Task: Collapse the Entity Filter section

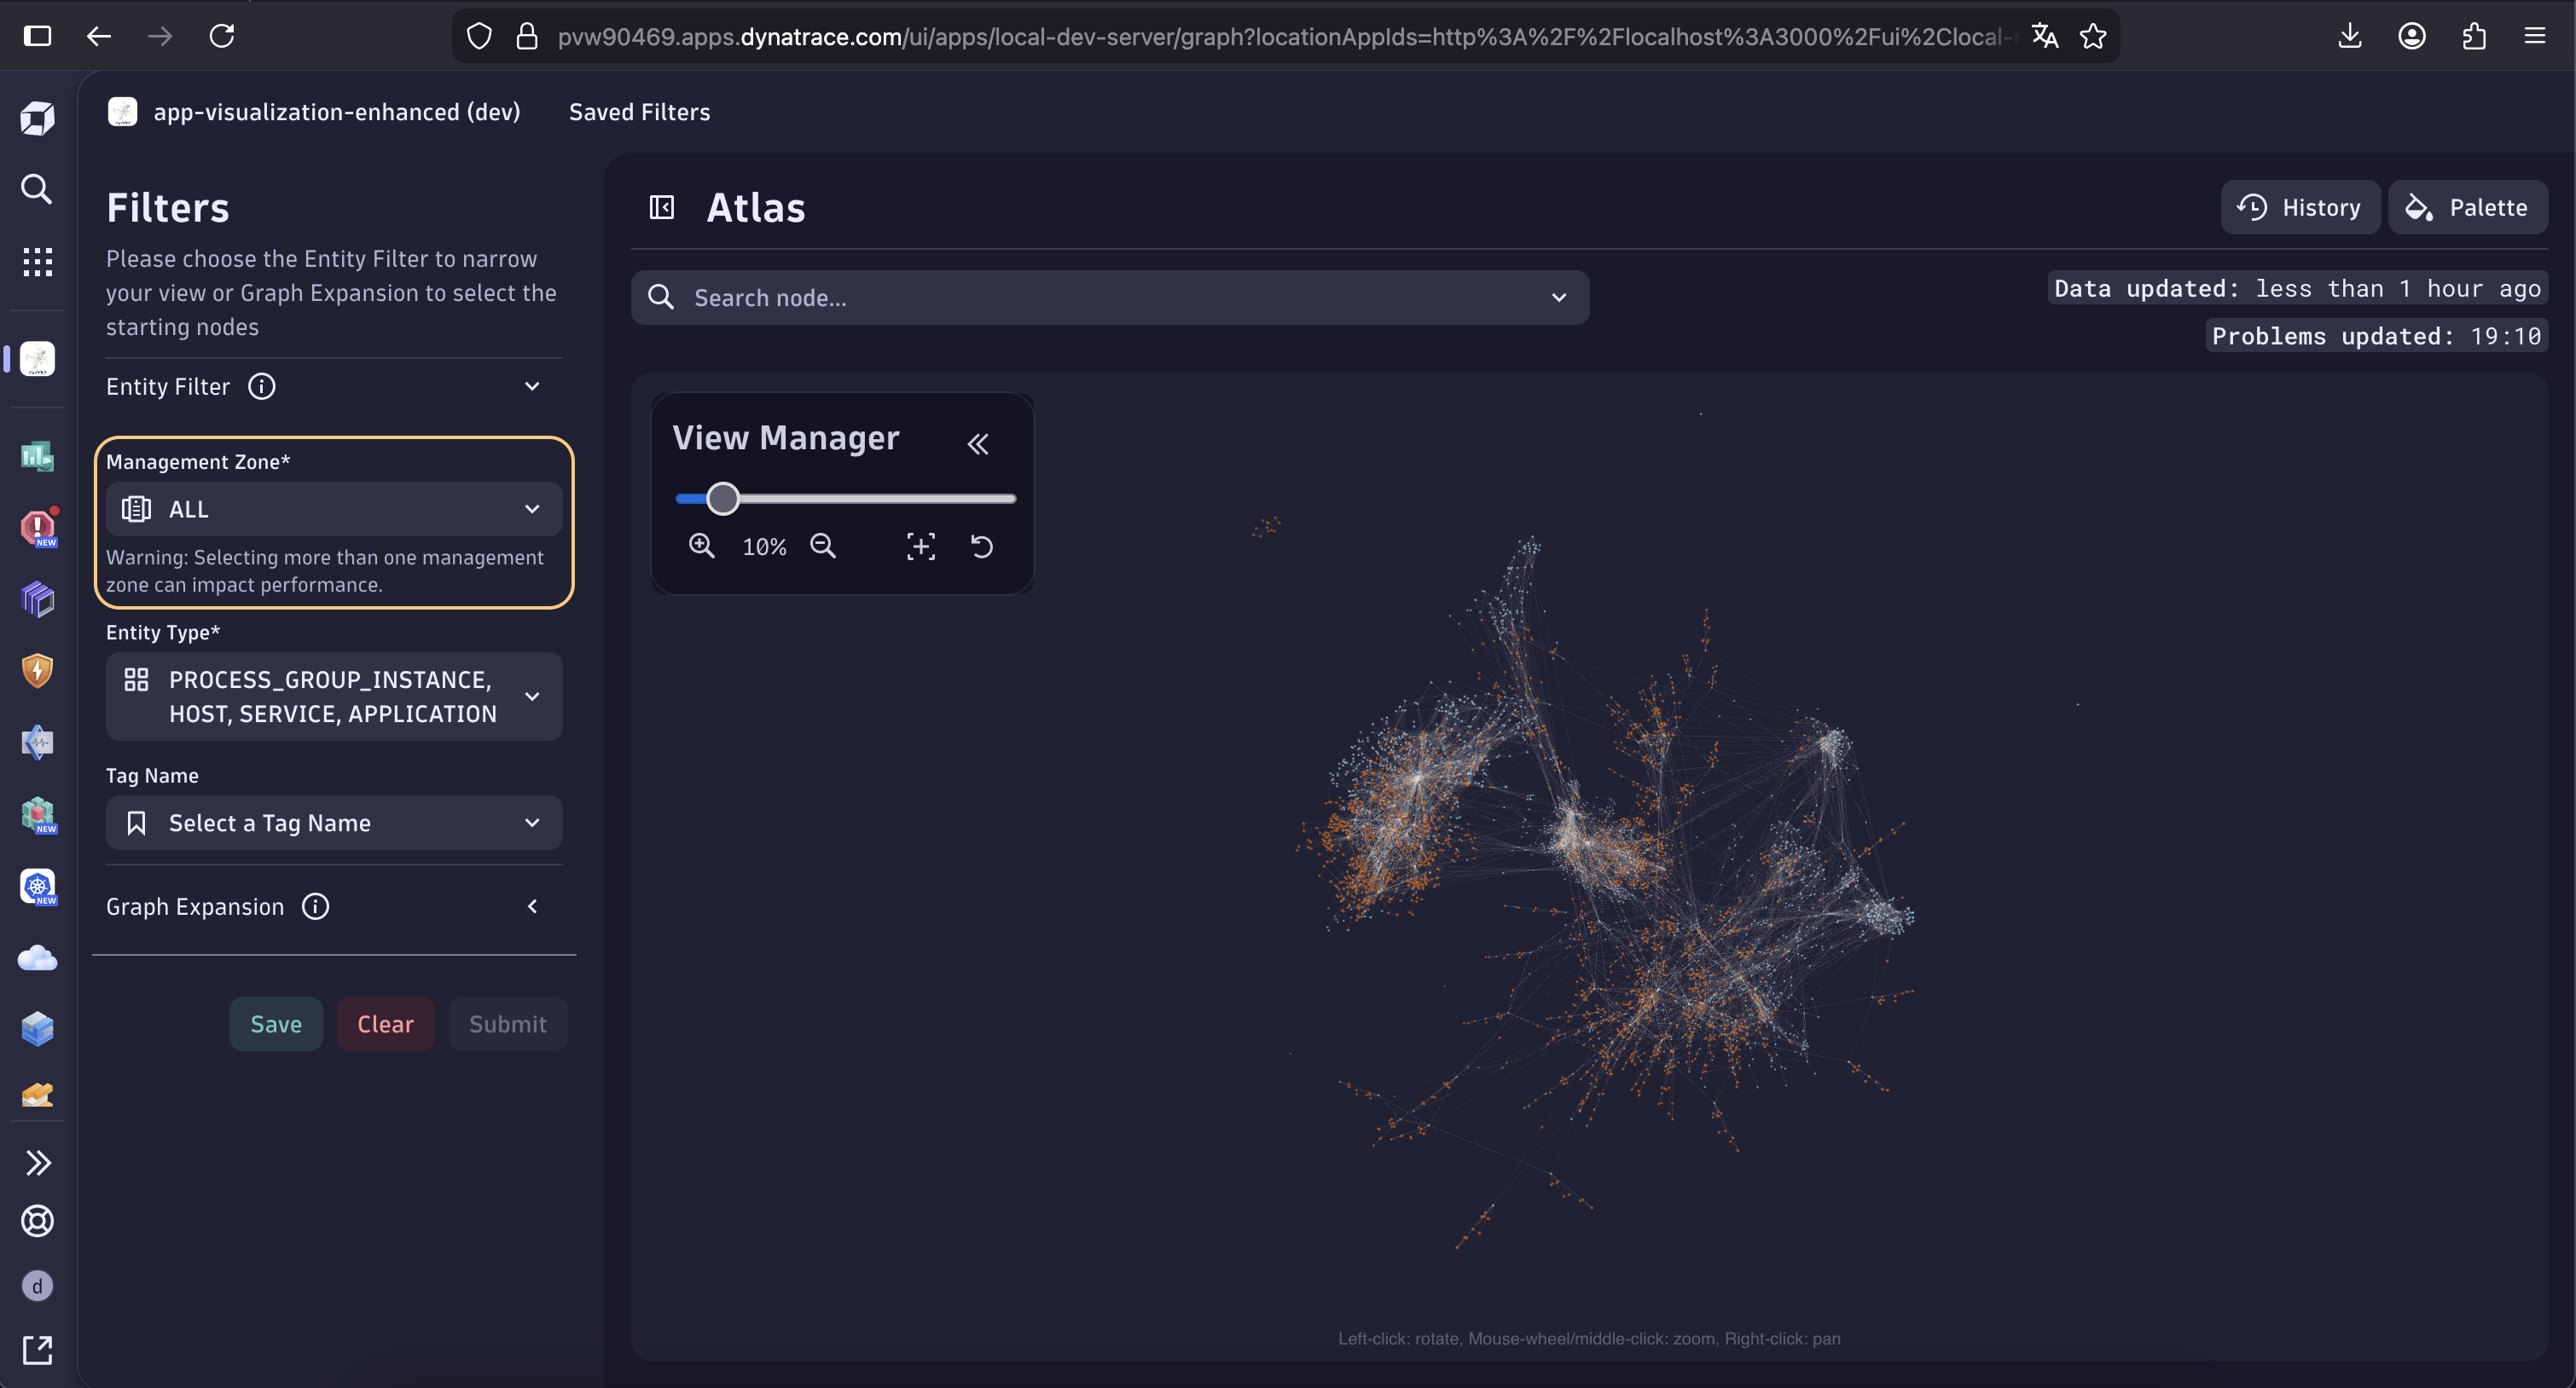Action: point(532,387)
